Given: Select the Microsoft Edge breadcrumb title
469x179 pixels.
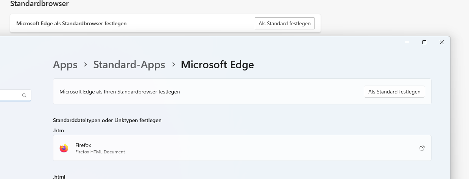Looking at the screenshot, I should (217, 65).
